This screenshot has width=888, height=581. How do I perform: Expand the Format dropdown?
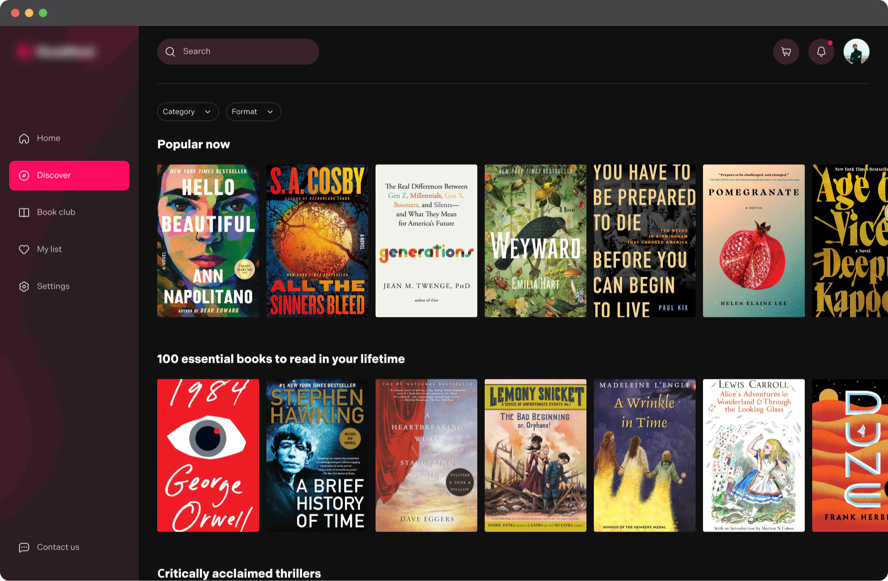coord(253,111)
